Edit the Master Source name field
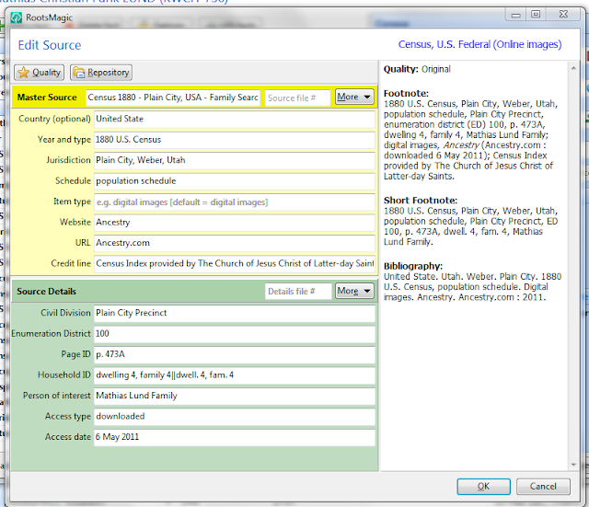The height and width of the screenshot is (507, 589). coord(173,98)
